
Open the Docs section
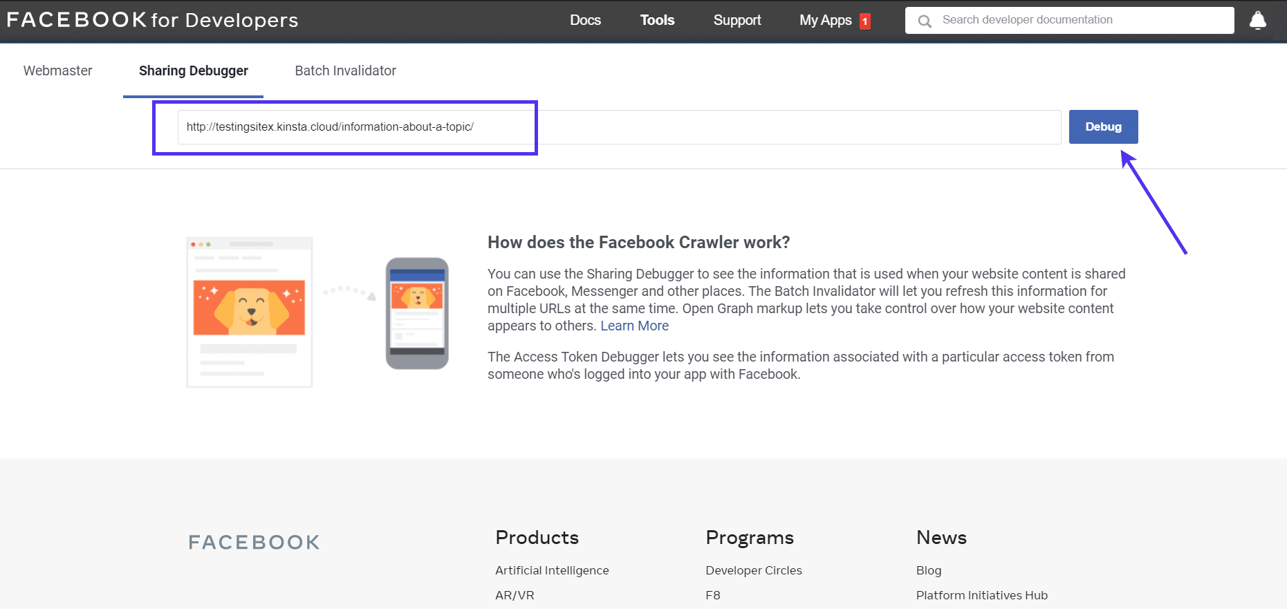tap(585, 20)
